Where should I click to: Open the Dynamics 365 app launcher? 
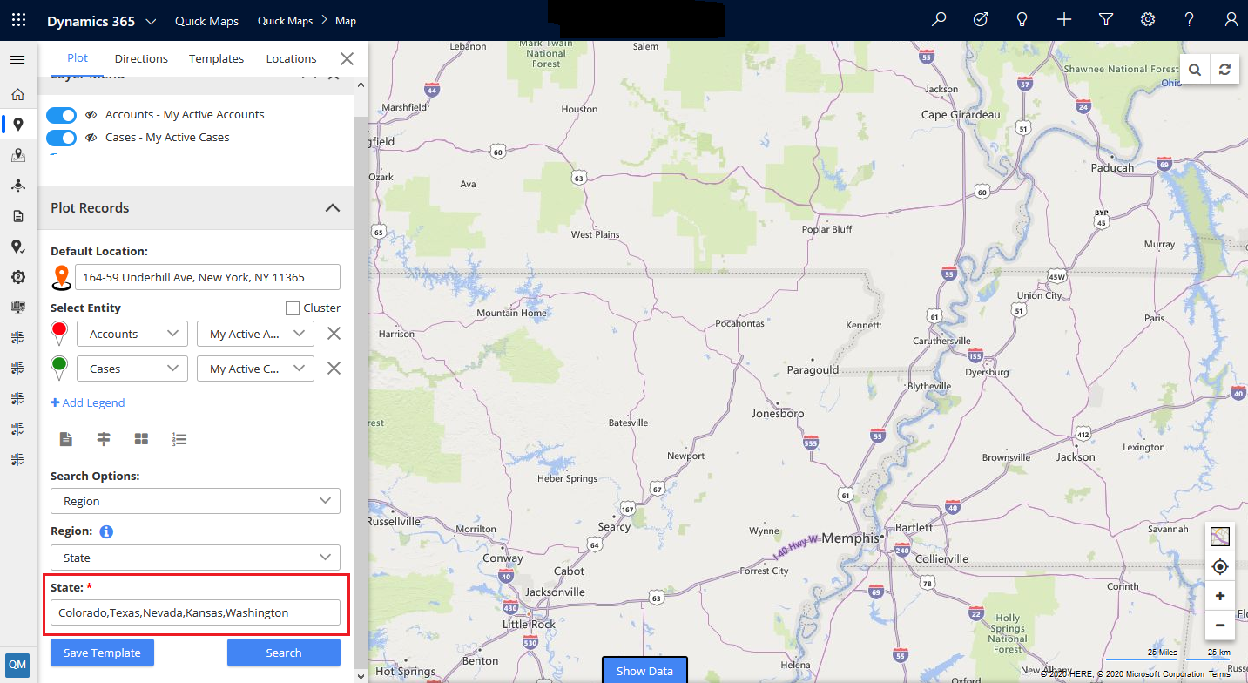pos(18,20)
